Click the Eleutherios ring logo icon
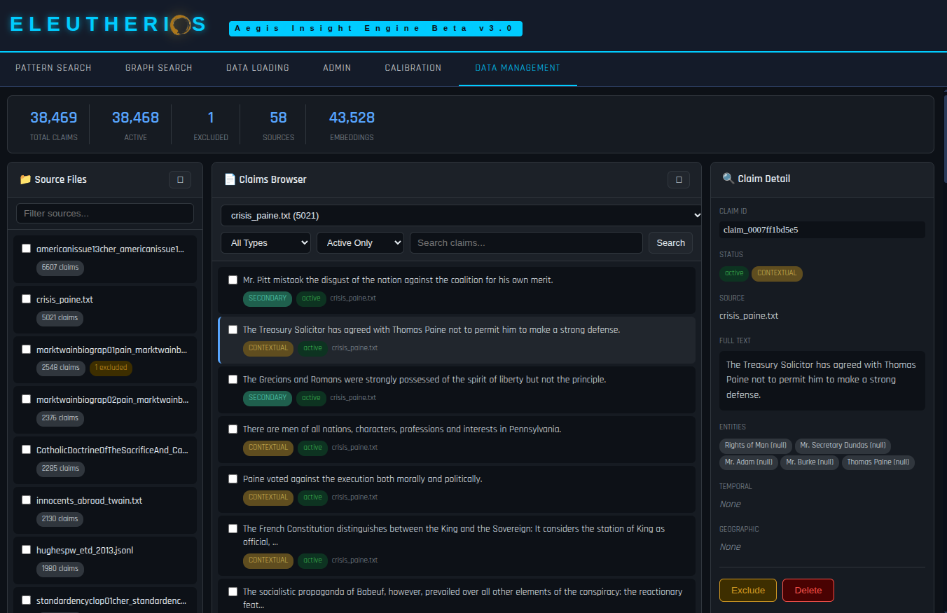 point(179,25)
